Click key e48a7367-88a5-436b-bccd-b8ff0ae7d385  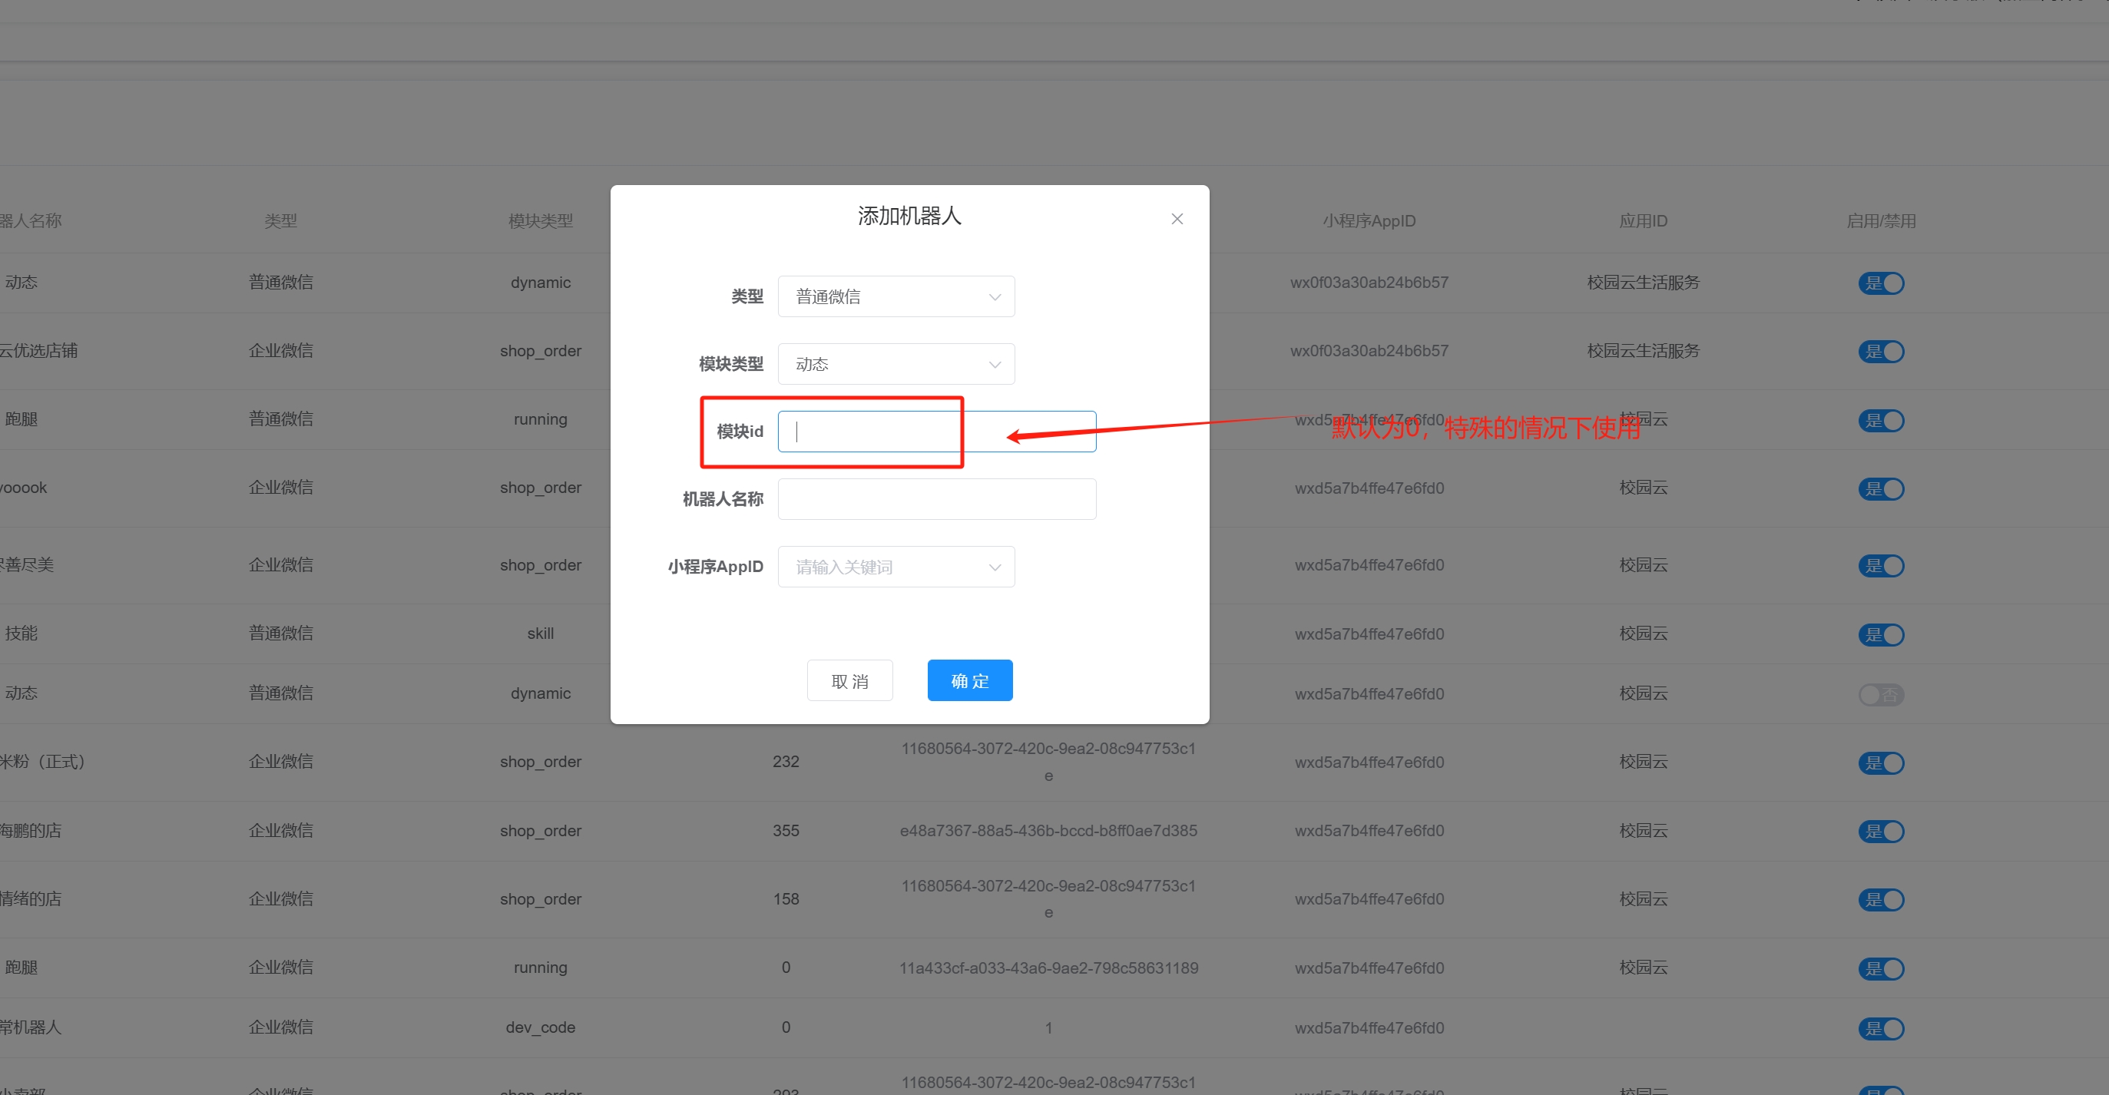(x=1048, y=831)
